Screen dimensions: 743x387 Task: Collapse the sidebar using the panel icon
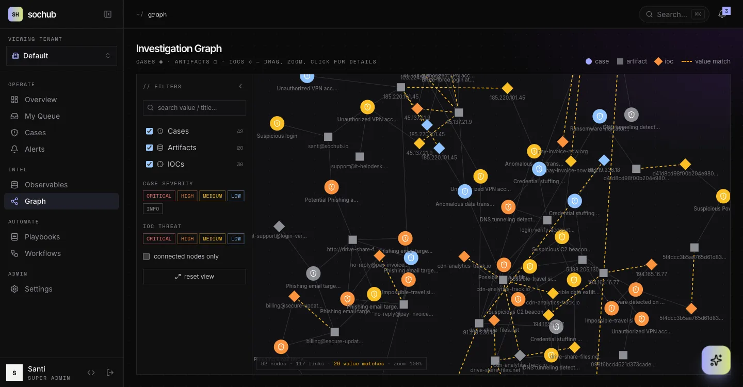[x=108, y=14]
